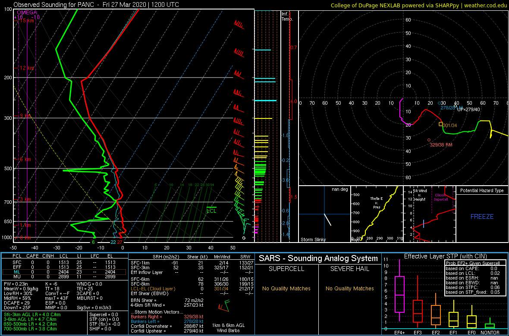This screenshot has width=509, height=336.
Task: Click the 'MidRH = 59%' value
Action: click(x=16, y=298)
